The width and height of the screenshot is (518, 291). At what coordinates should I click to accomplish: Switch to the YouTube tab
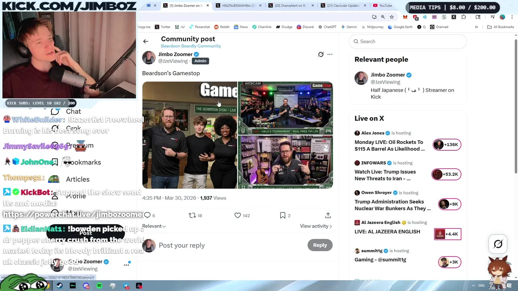[382, 6]
